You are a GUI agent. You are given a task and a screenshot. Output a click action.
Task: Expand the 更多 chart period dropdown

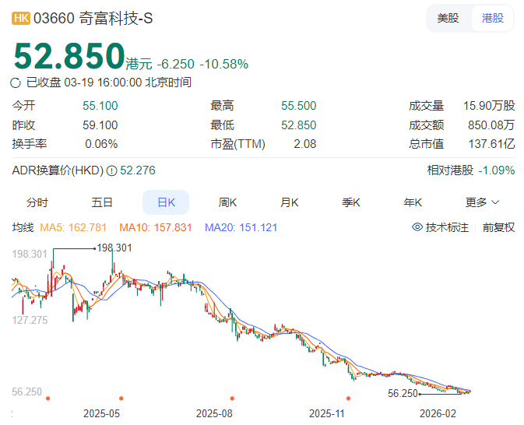click(482, 202)
